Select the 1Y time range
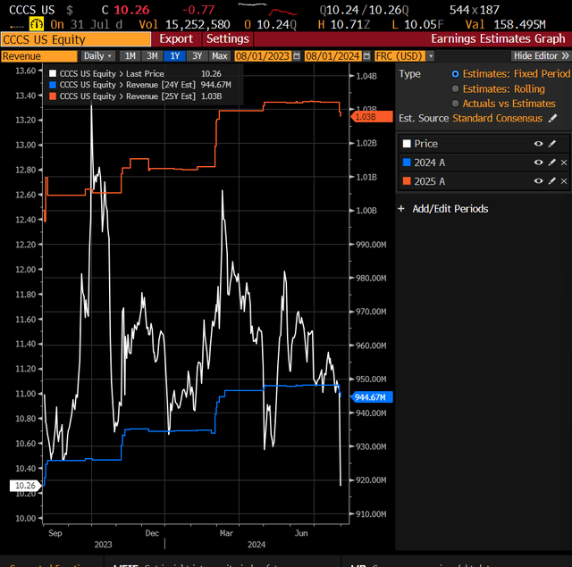This screenshot has width=572, height=567. (x=175, y=56)
